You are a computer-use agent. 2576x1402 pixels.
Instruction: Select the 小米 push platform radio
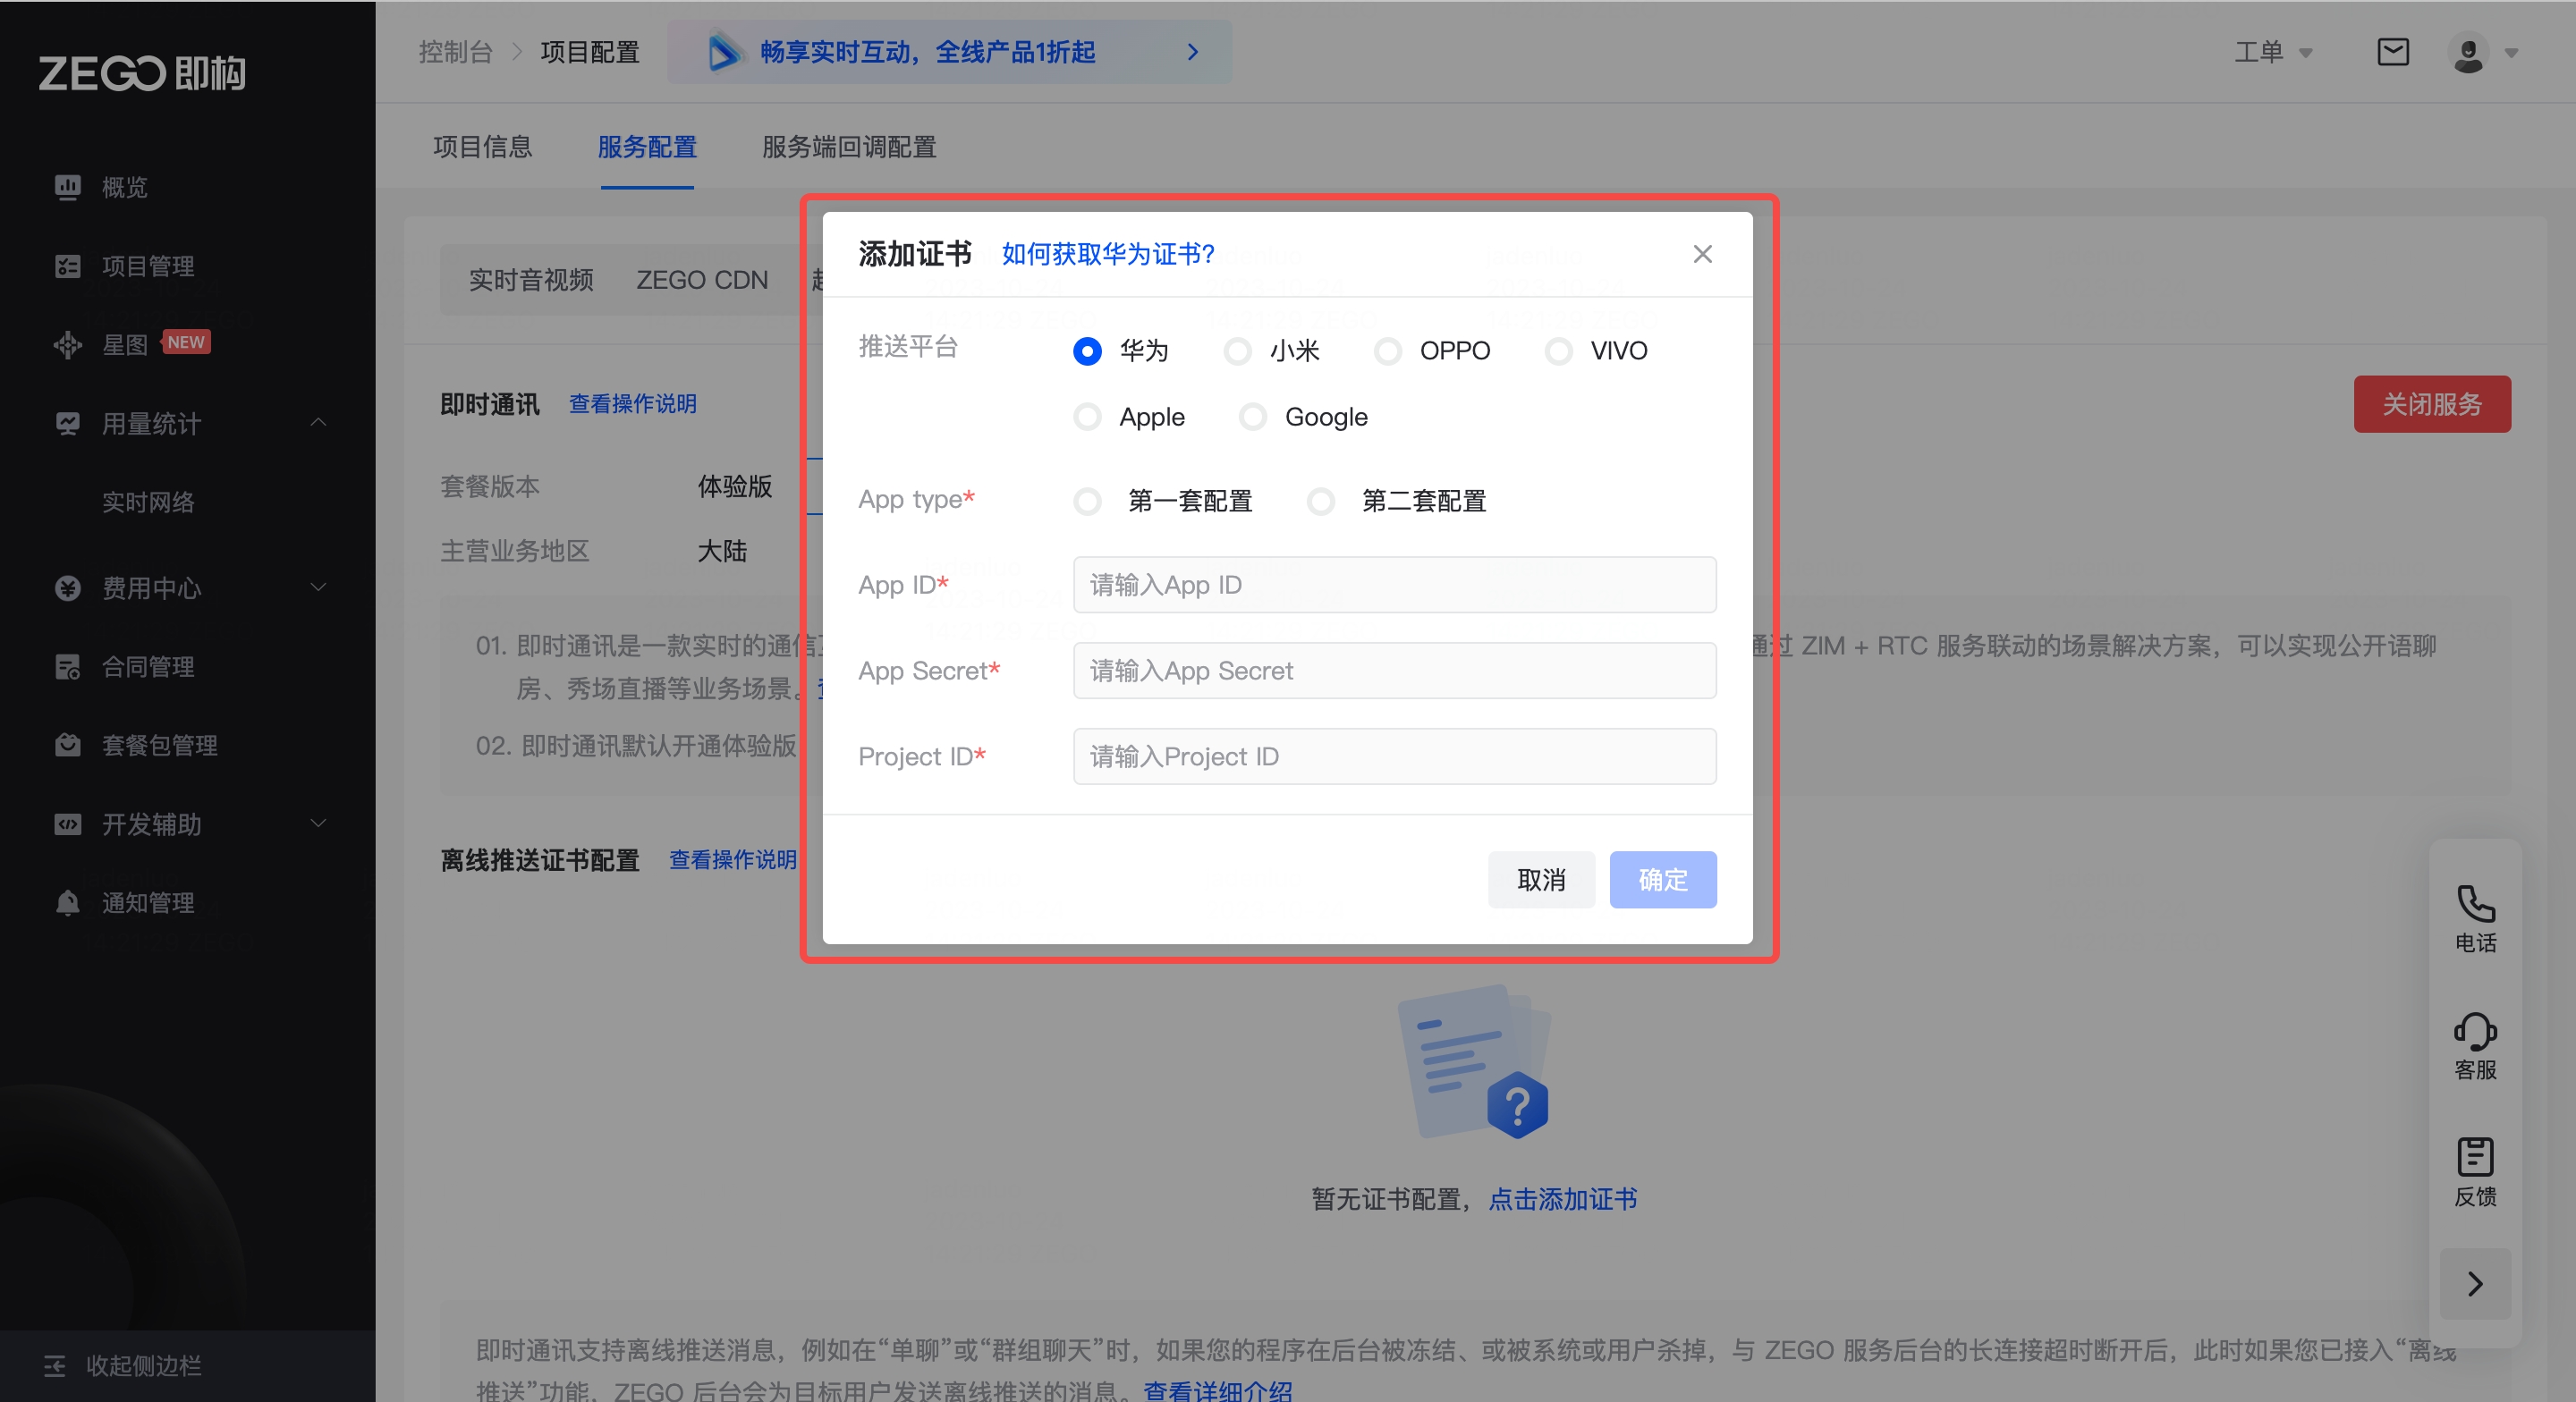tap(1237, 351)
